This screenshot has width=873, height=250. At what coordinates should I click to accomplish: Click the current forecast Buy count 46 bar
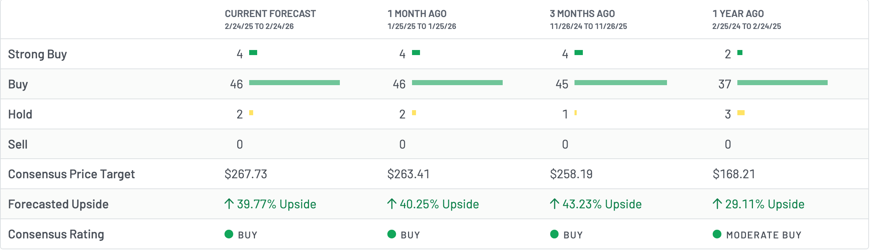click(295, 83)
